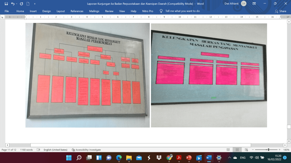Open Customize Quick Access Toolbar dropdown
Viewport: 291px width, 163px height.
click(35, 4)
